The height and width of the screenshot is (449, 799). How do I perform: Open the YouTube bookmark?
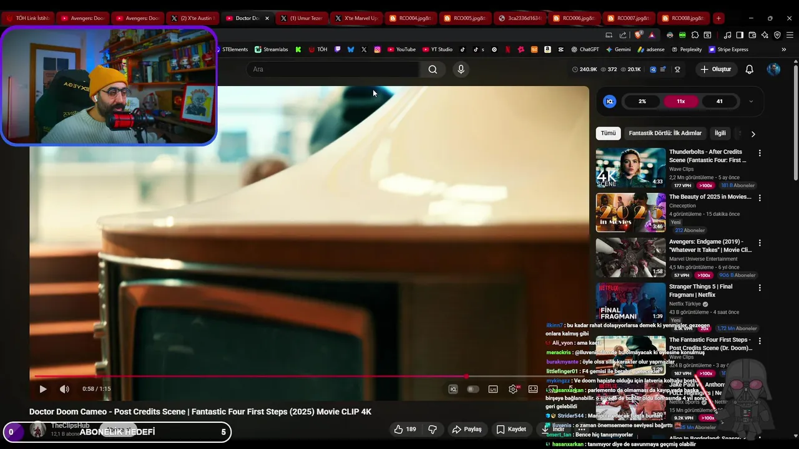click(401, 49)
